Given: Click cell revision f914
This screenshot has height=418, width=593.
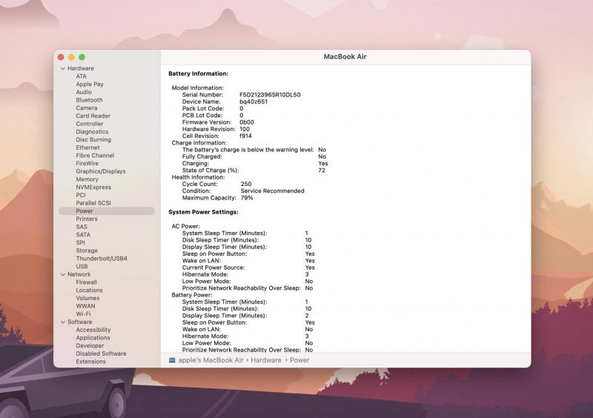Looking at the screenshot, I should [245, 136].
